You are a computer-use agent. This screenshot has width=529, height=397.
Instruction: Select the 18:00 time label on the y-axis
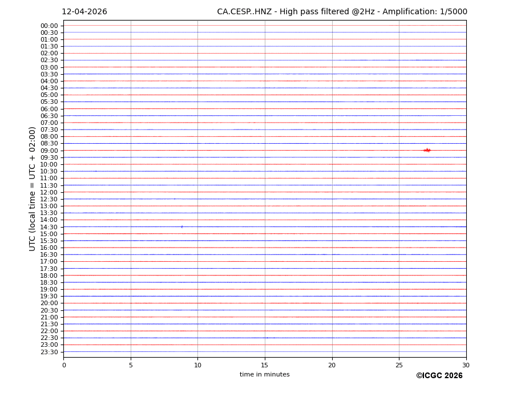point(49,276)
